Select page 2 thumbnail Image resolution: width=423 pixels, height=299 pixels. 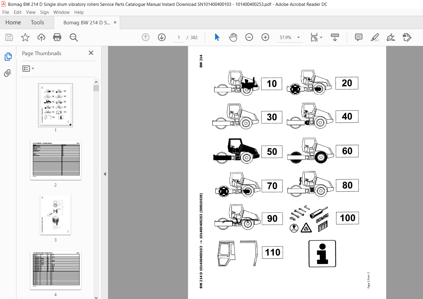click(x=55, y=160)
